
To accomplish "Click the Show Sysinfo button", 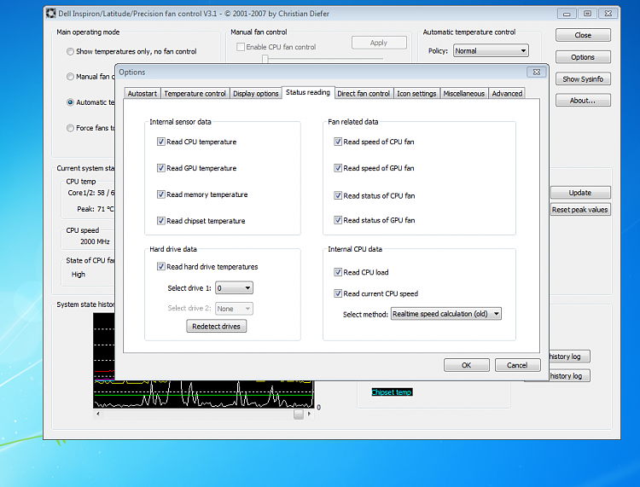I will [583, 79].
